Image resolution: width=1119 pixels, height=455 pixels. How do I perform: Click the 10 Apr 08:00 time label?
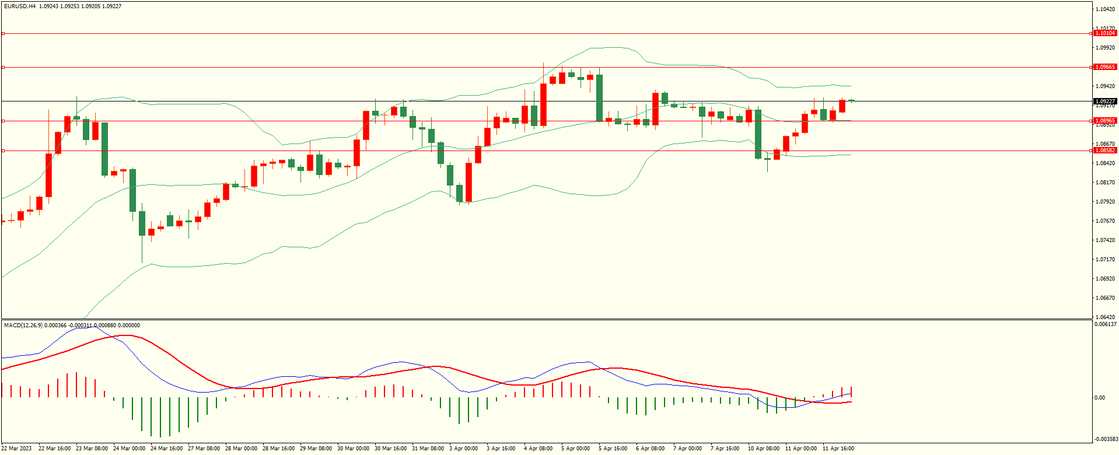pos(764,449)
